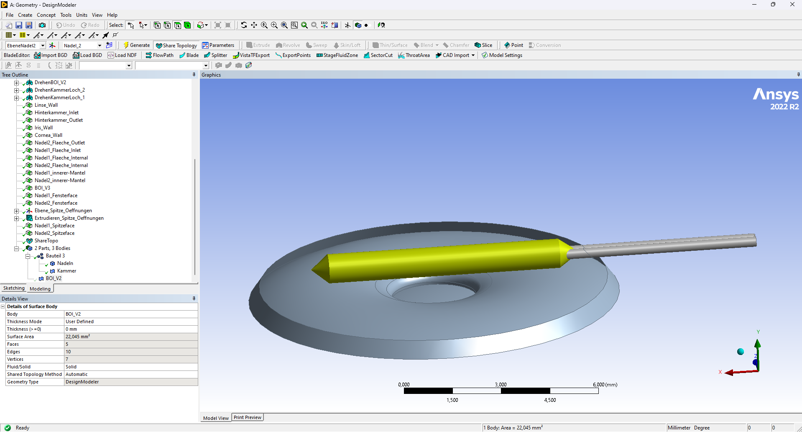Collapse the 2 Parts, 3 Bodies node
The height and width of the screenshot is (432, 802).
(x=17, y=249)
